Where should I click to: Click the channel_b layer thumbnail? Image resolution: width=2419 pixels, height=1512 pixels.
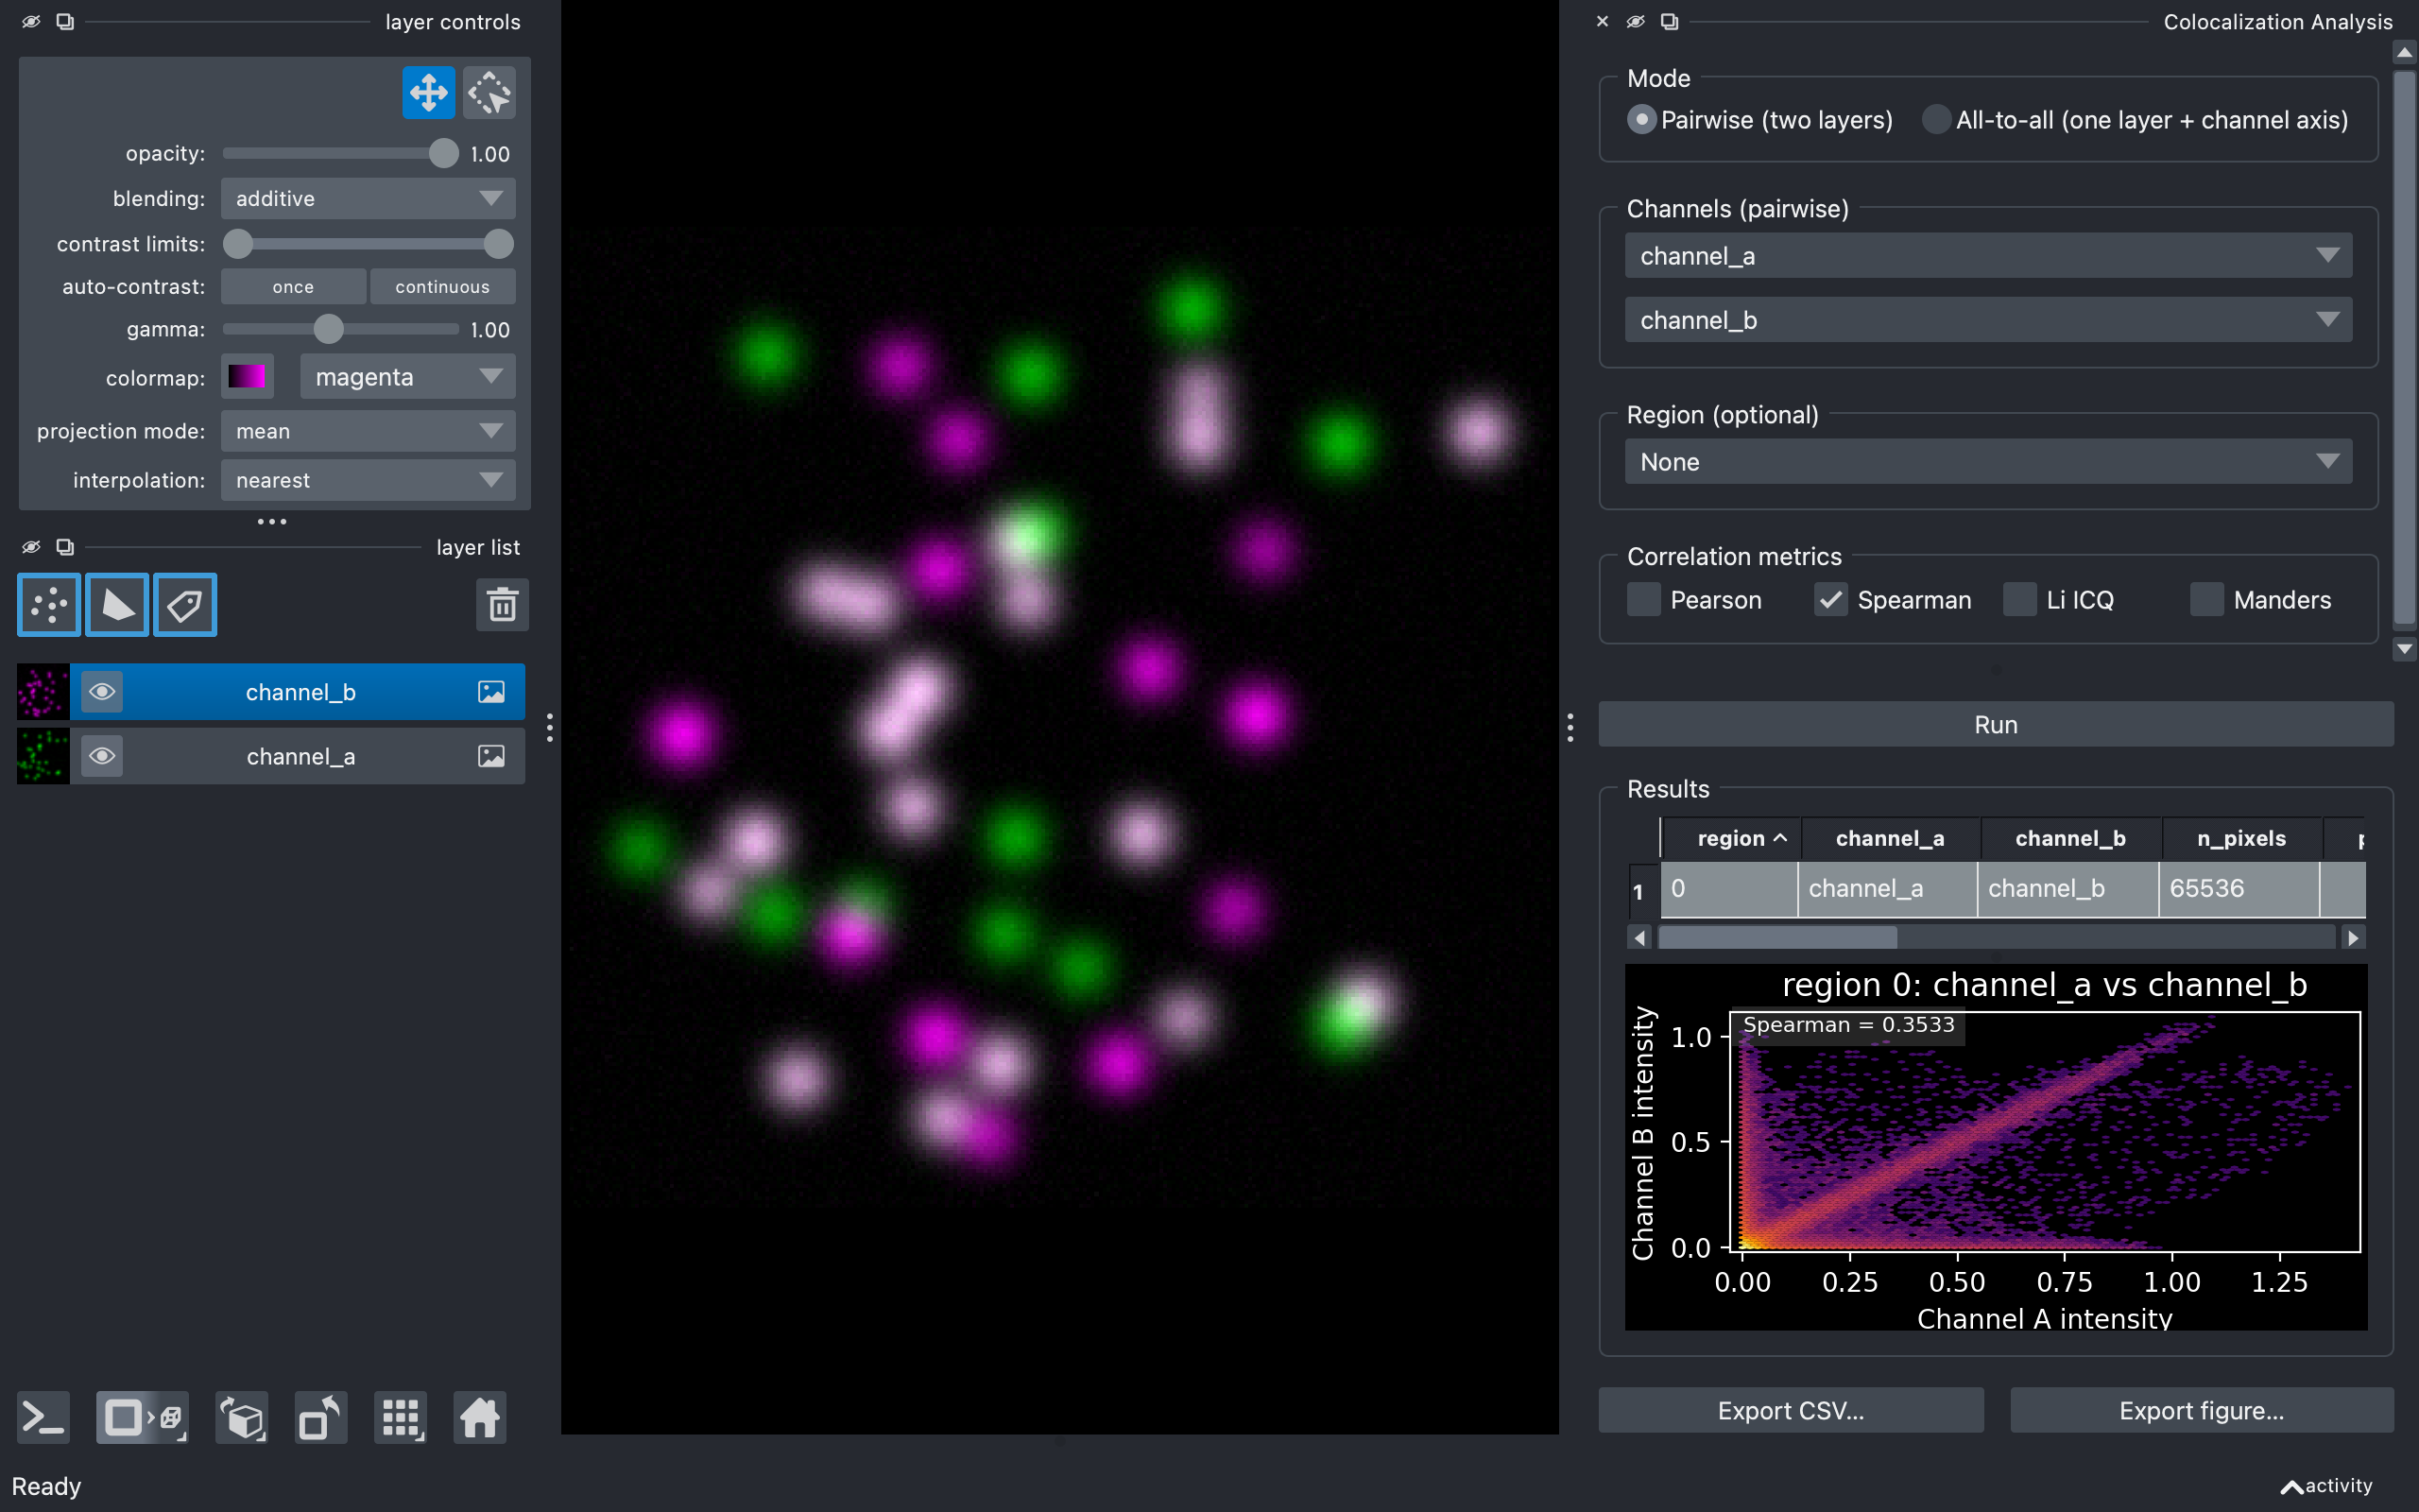[43, 692]
